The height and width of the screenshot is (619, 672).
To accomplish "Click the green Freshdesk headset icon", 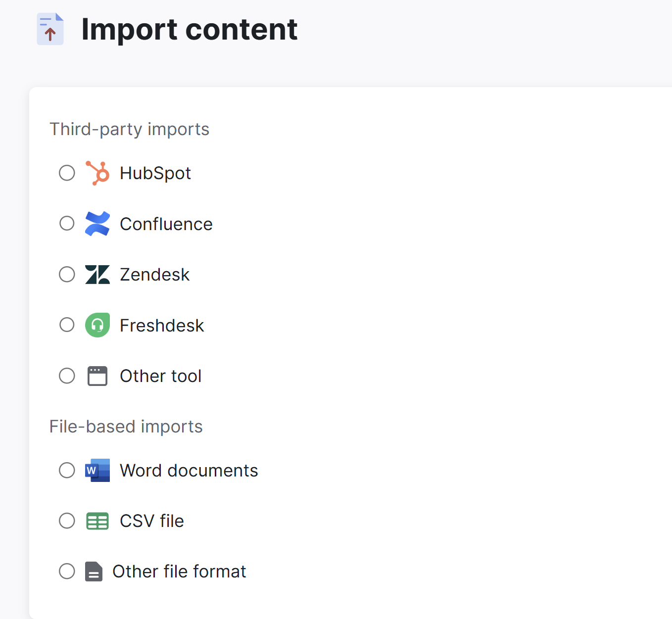I will coord(97,325).
